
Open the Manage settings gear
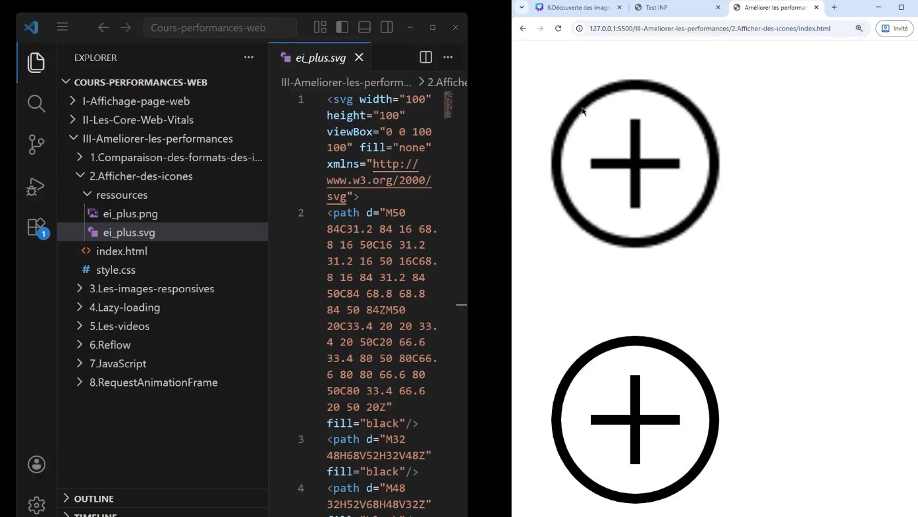pos(36,505)
